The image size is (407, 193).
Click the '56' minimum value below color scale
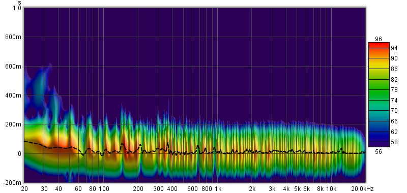[379, 152]
